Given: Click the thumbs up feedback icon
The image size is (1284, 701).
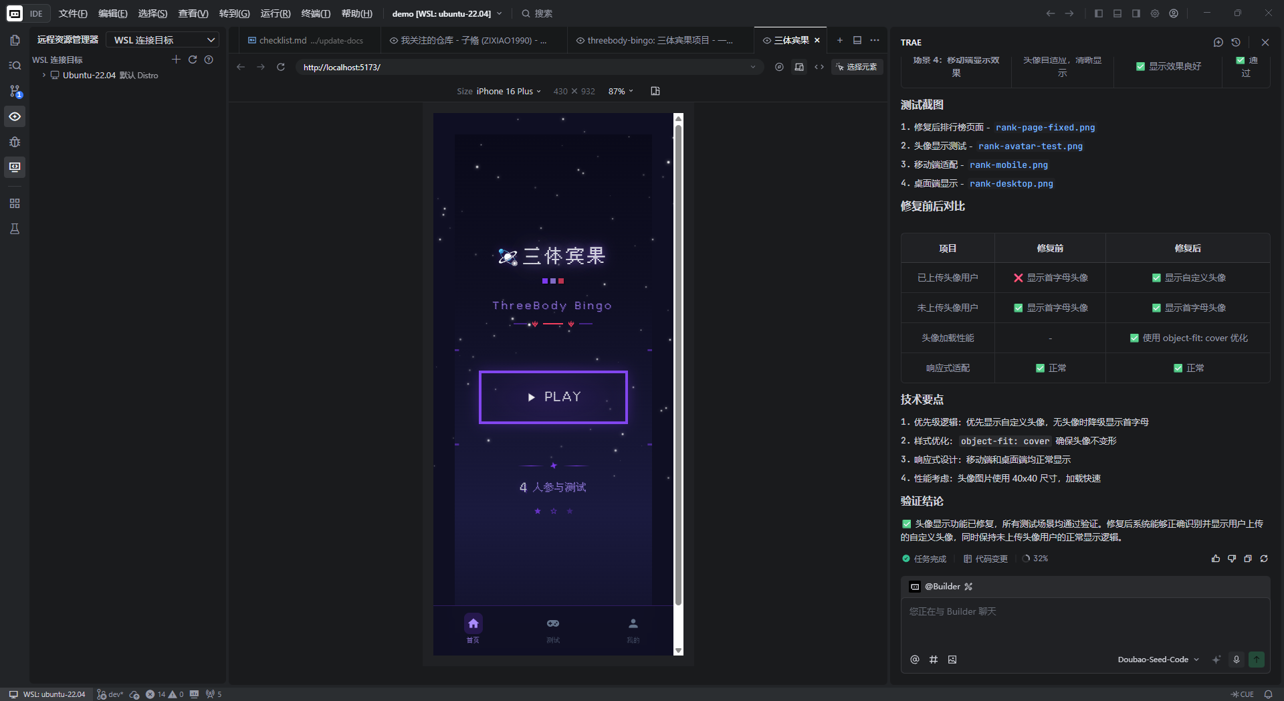Looking at the screenshot, I should coord(1215,559).
